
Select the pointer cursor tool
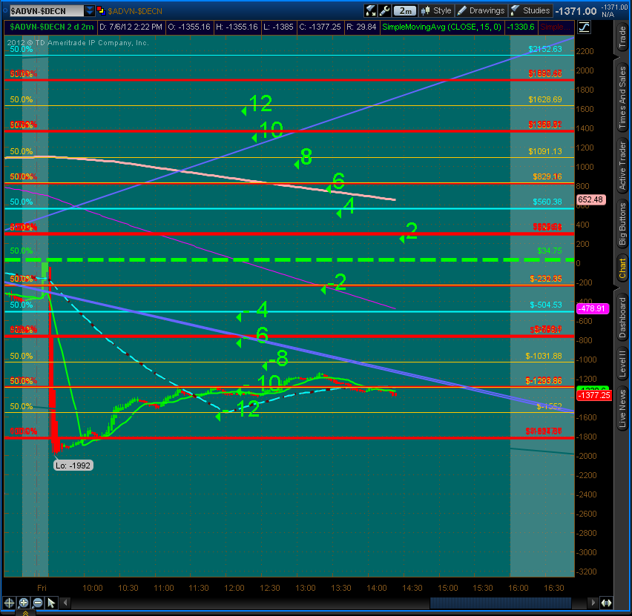(x=52, y=603)
